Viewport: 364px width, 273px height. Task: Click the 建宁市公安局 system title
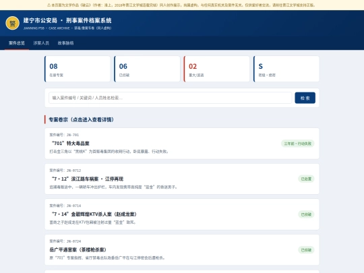(x=67, y=20)
